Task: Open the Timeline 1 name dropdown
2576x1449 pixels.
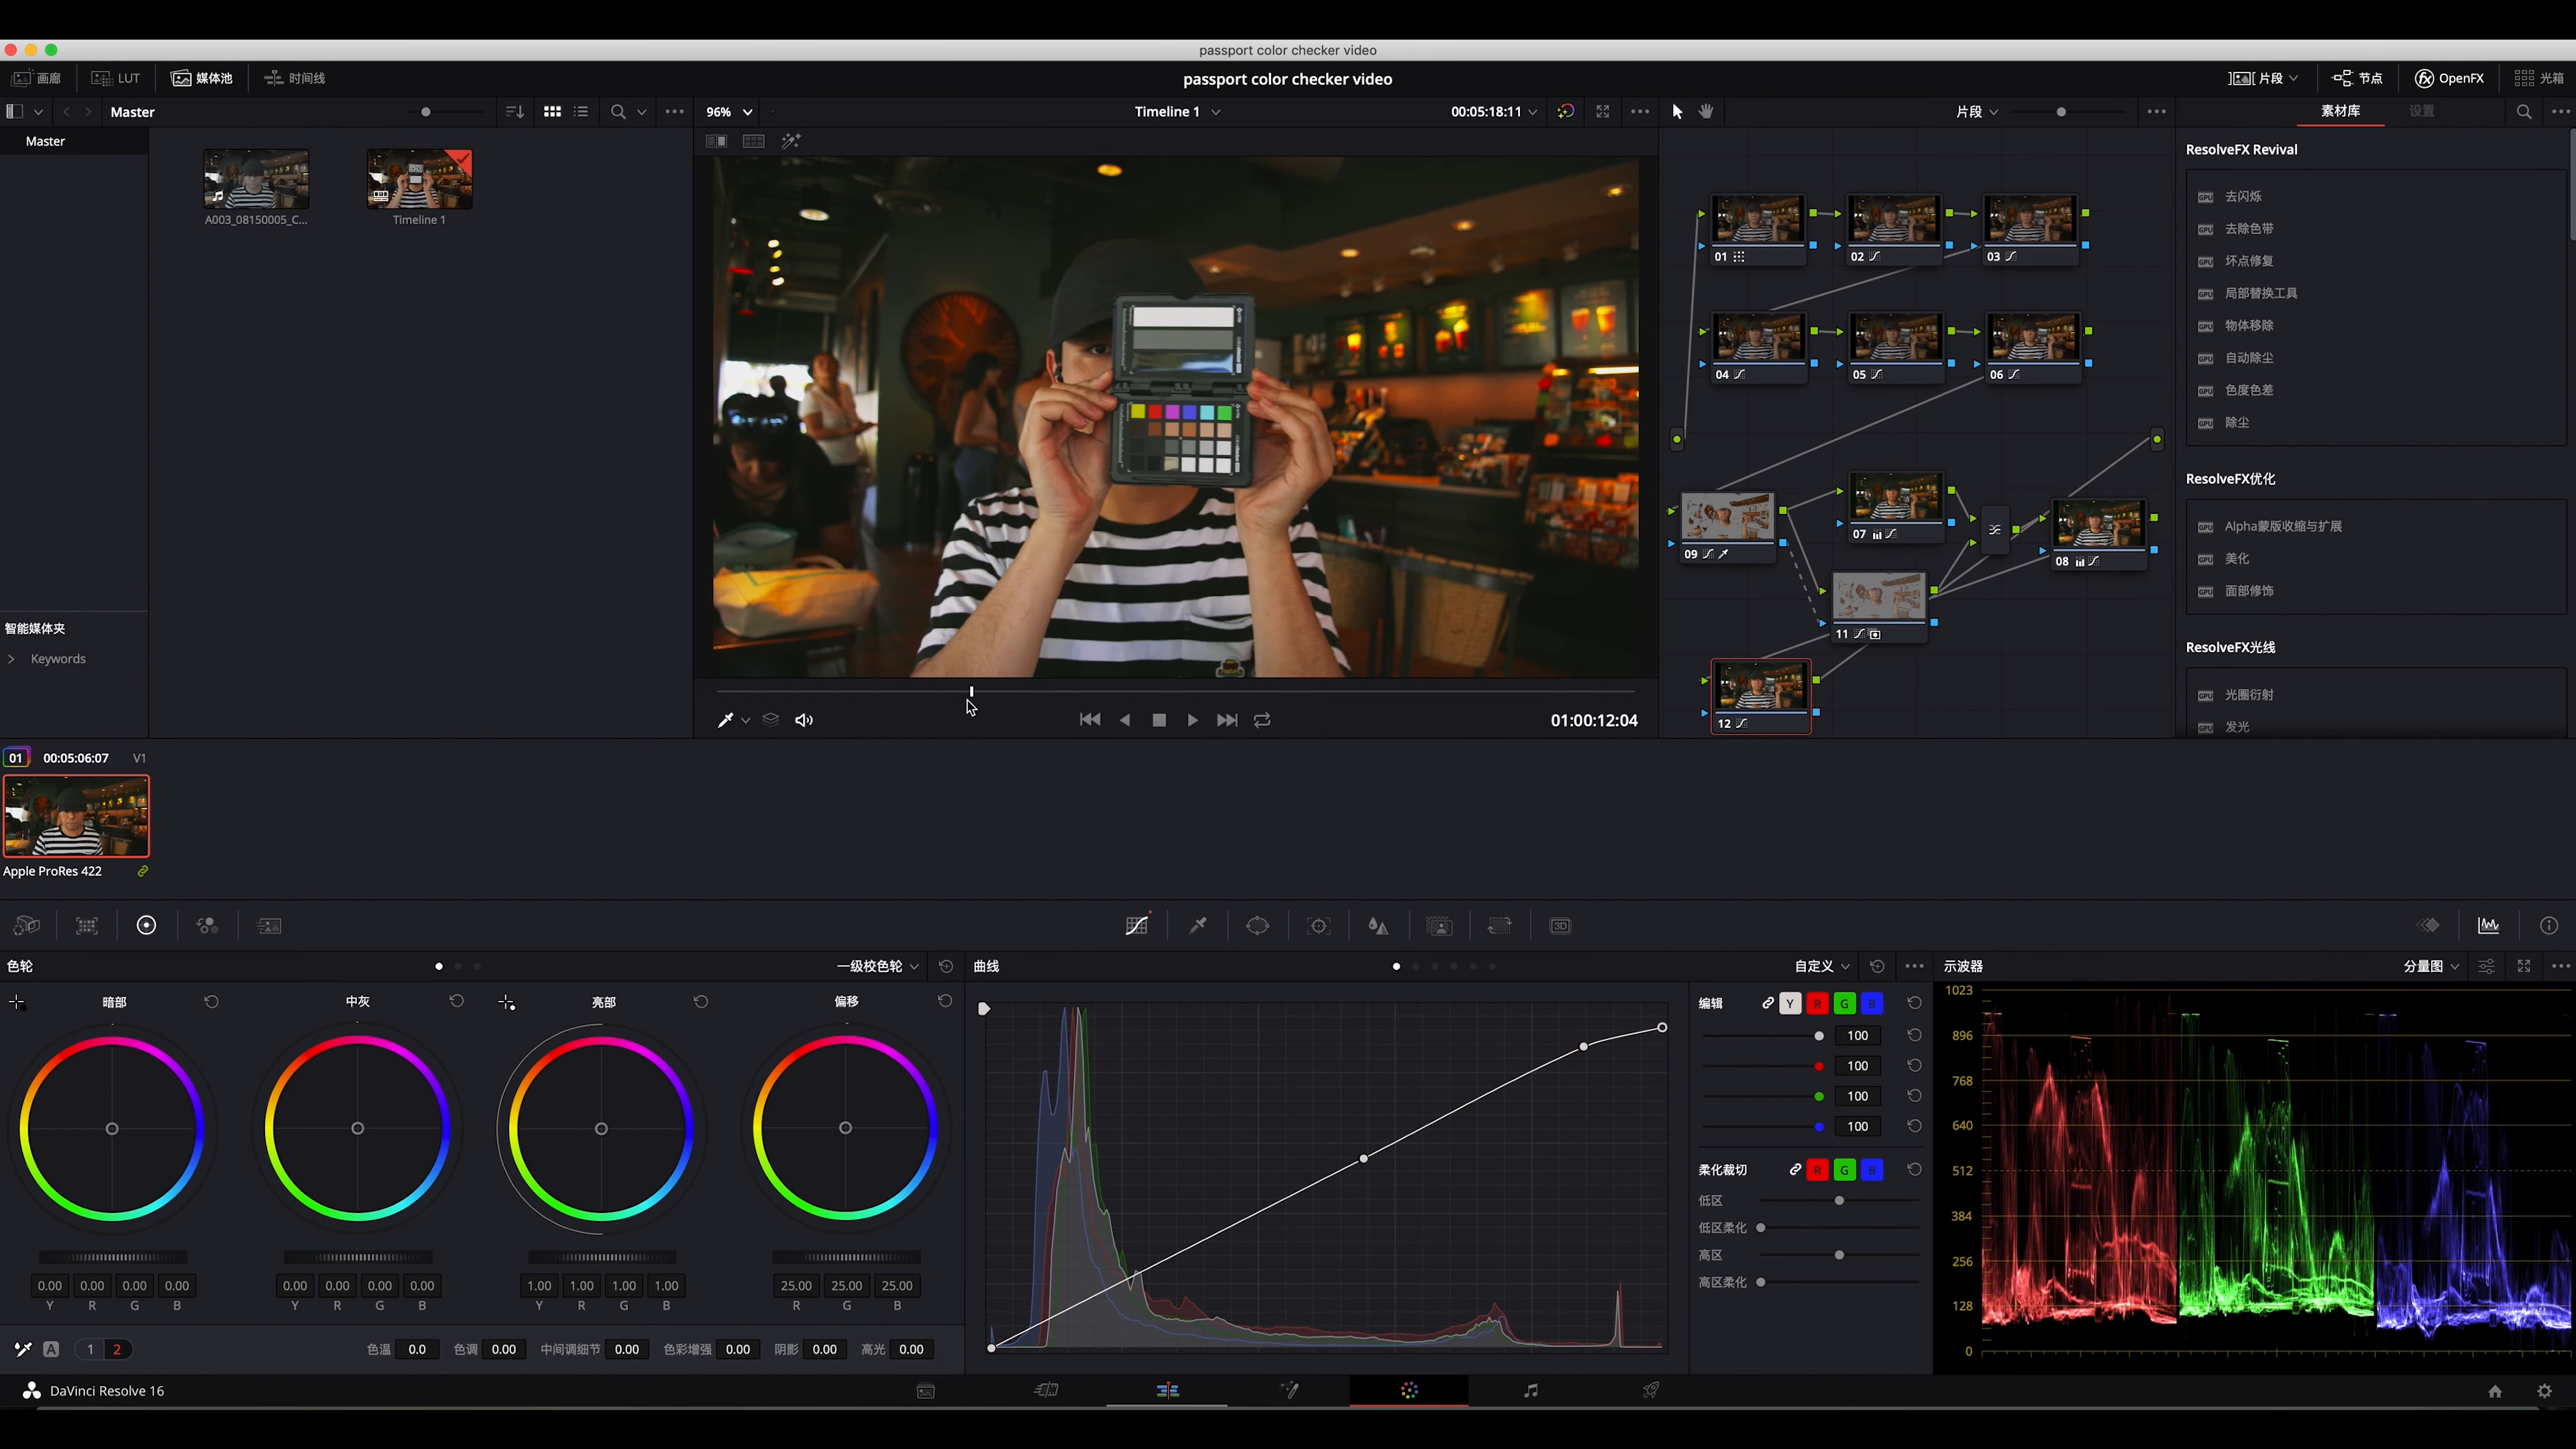Action: click(1177, 112)
